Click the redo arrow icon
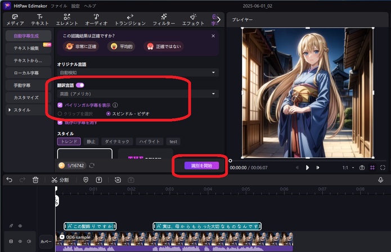This screenshot has height=252, width=391. coord(22,180)
